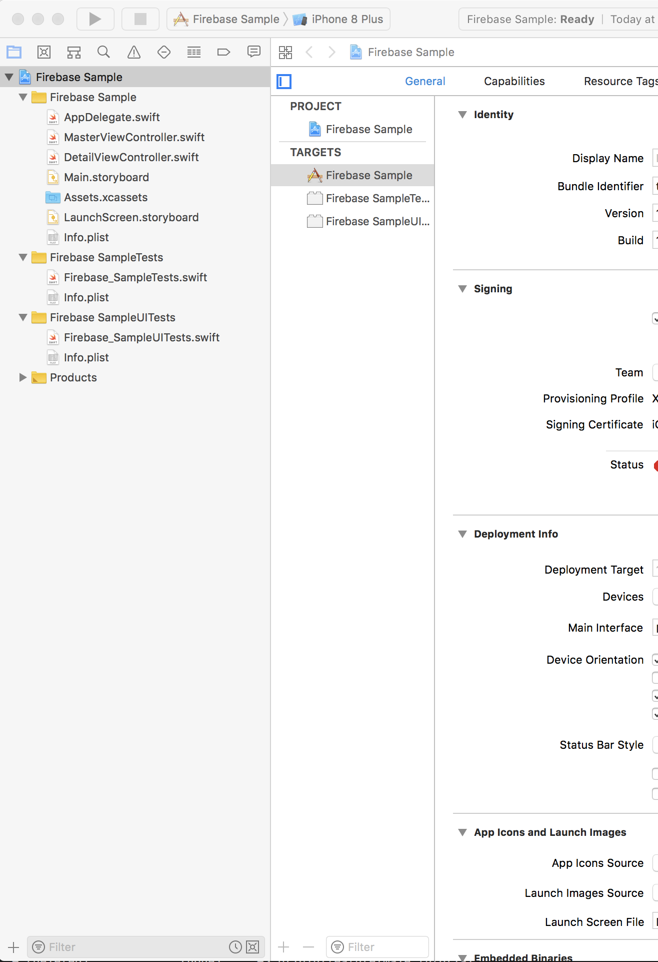The width and height of the screenshot is (658, 962).
Task: Collapse the Firebase SampleUITests group
Action: pyautogui.click(x=23, y=317)
